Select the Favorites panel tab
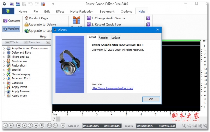The height and width of the screenshot is (132, 210). [32, 42]
